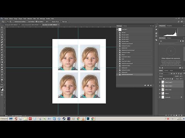Select the Move tool

2,27
